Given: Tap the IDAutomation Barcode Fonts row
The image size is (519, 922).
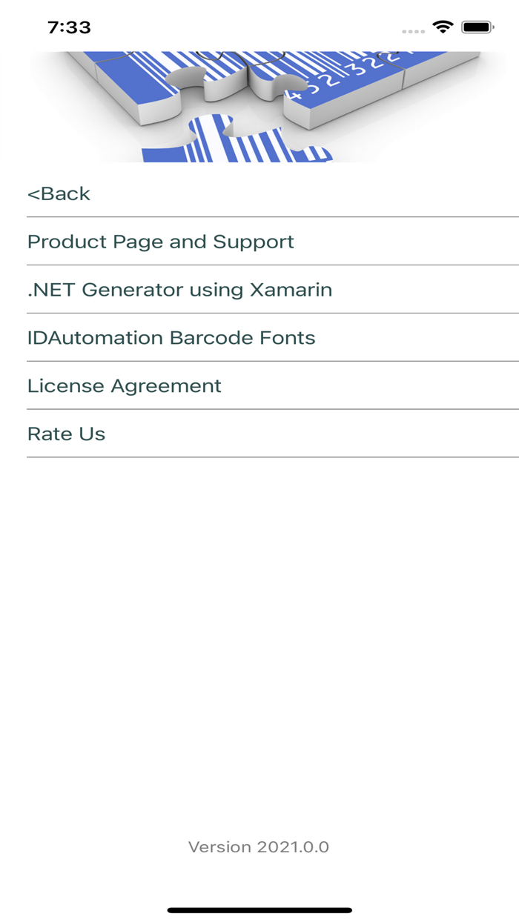Looking at the screenshot, I should click(259, 337).
